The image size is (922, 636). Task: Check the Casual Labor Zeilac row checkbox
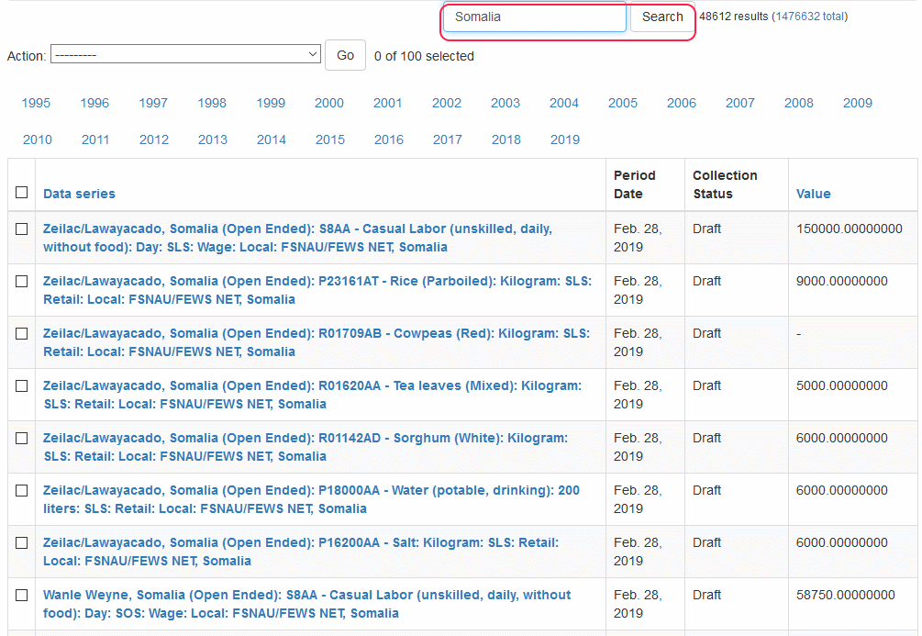tap(22, 229)
